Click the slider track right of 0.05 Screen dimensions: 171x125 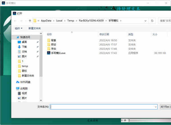coord(150,120)
